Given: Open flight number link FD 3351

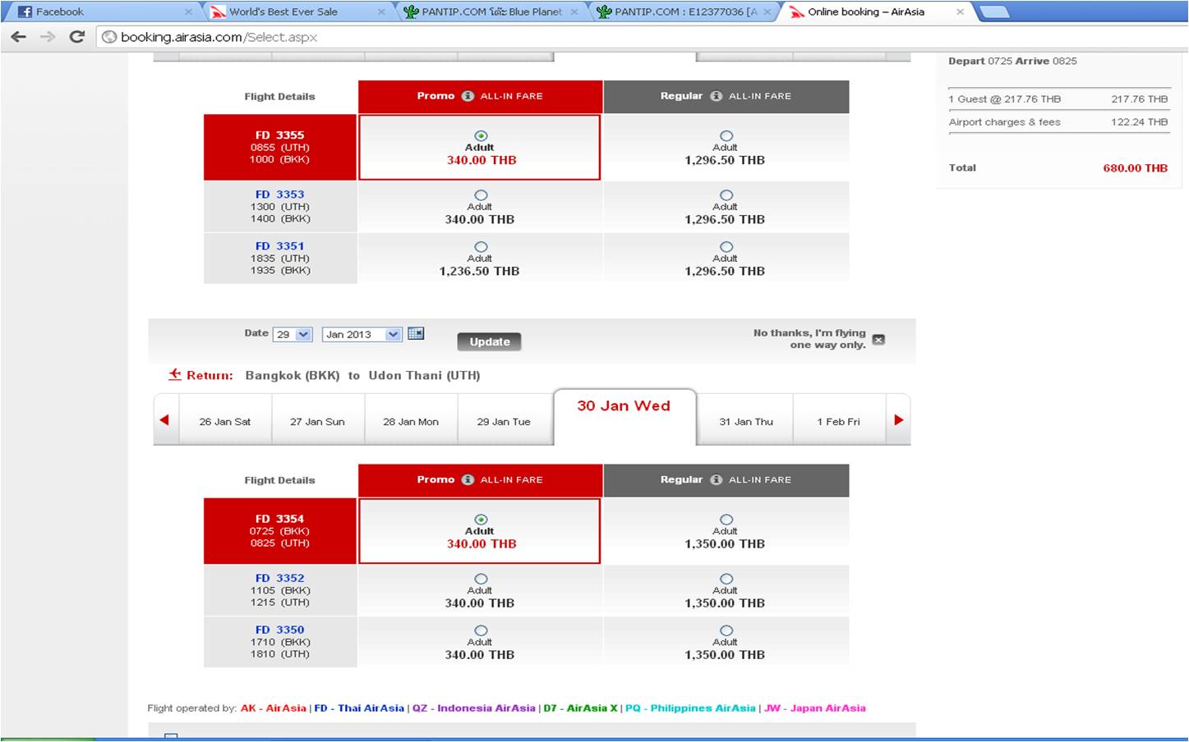Looking at the screenshot, I should 279,246.
